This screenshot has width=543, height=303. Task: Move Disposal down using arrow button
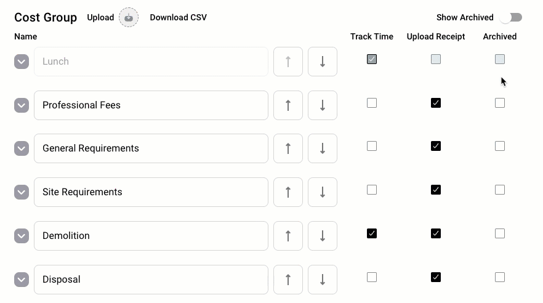pos(323,280)
